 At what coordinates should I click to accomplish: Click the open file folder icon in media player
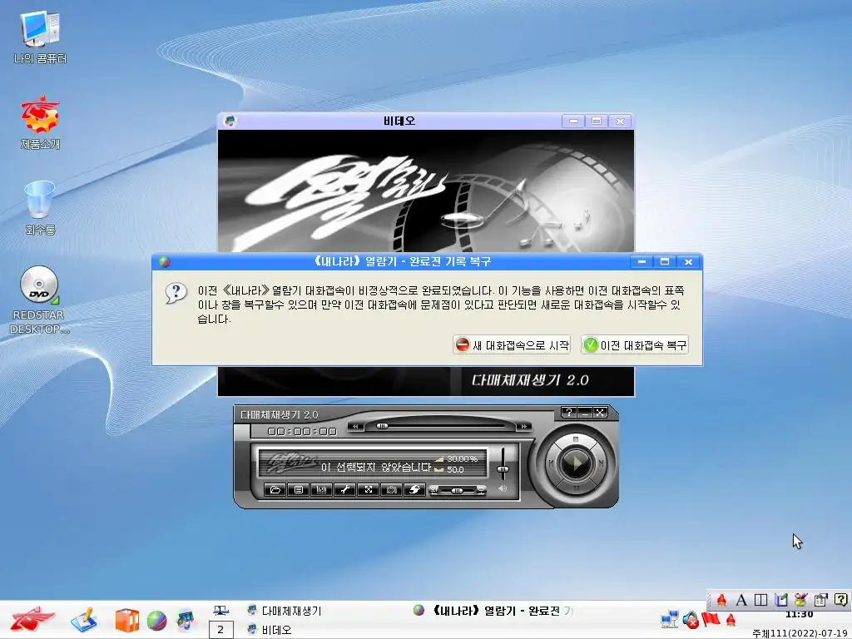(x=275, y=489)
